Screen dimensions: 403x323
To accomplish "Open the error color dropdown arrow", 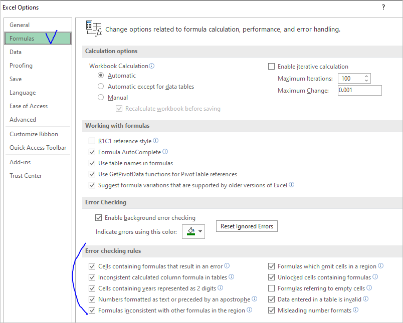I will tap(200, 231).
